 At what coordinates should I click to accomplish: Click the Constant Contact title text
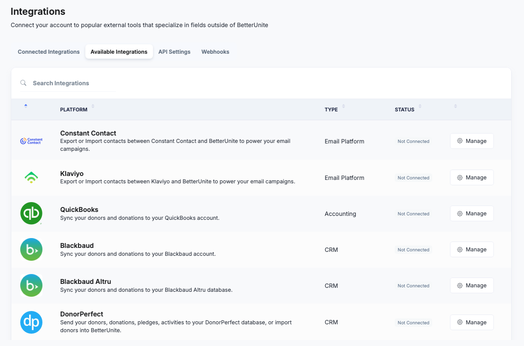[x=88, y=133]
